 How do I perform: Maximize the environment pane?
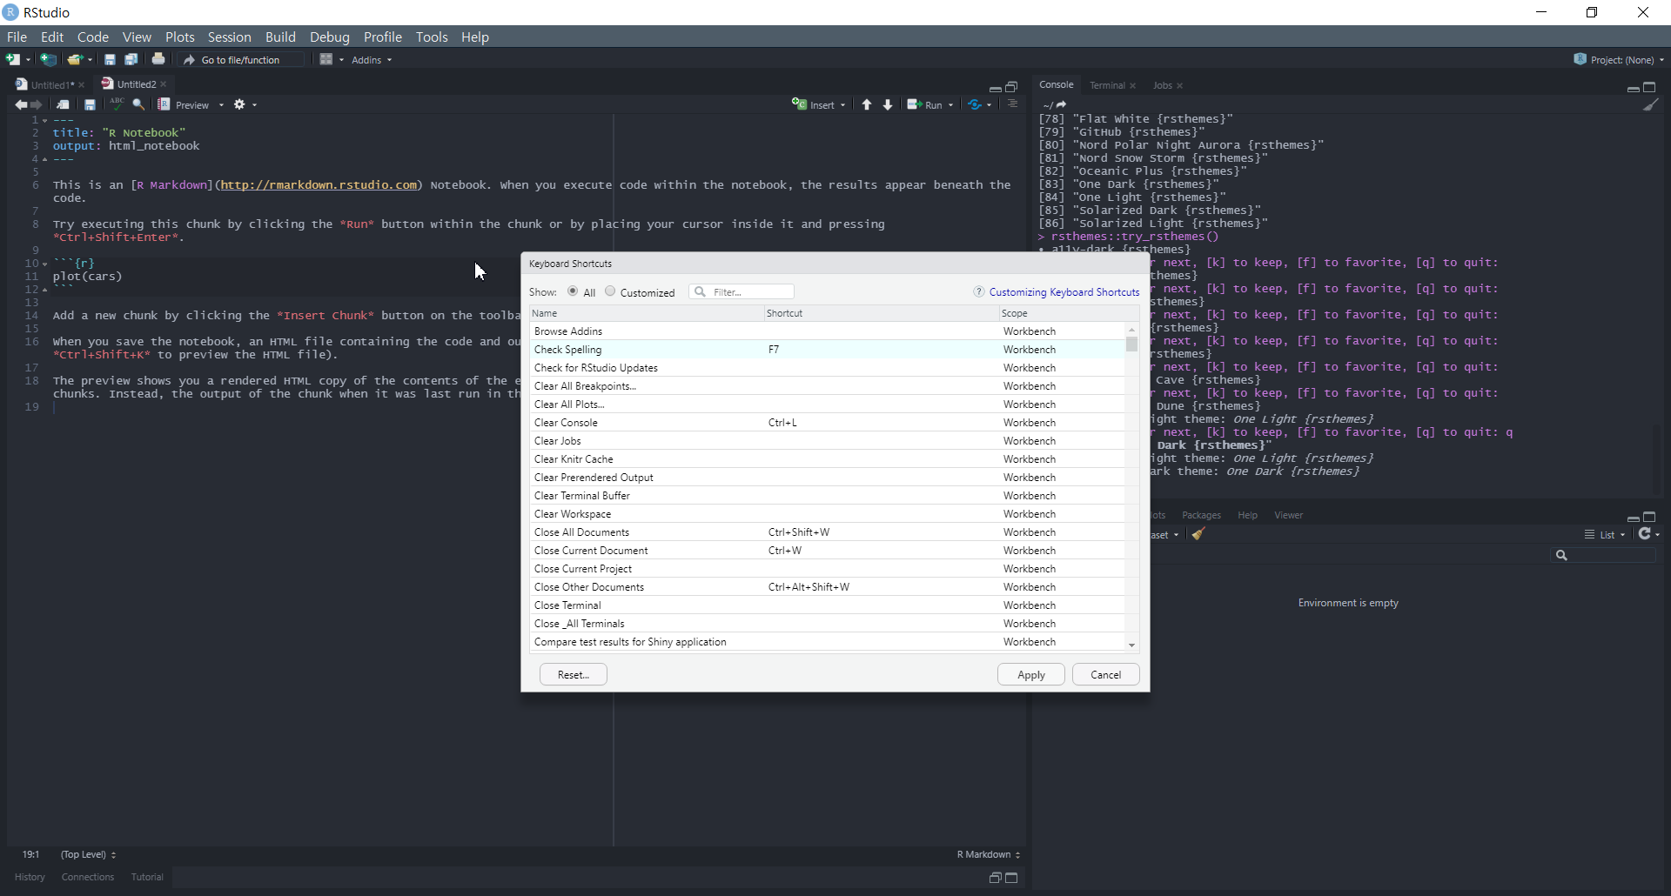(x=1650, y=518)
